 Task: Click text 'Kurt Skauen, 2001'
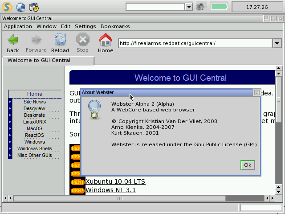135,133
